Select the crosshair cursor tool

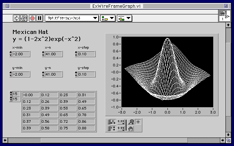coord(138,122)
